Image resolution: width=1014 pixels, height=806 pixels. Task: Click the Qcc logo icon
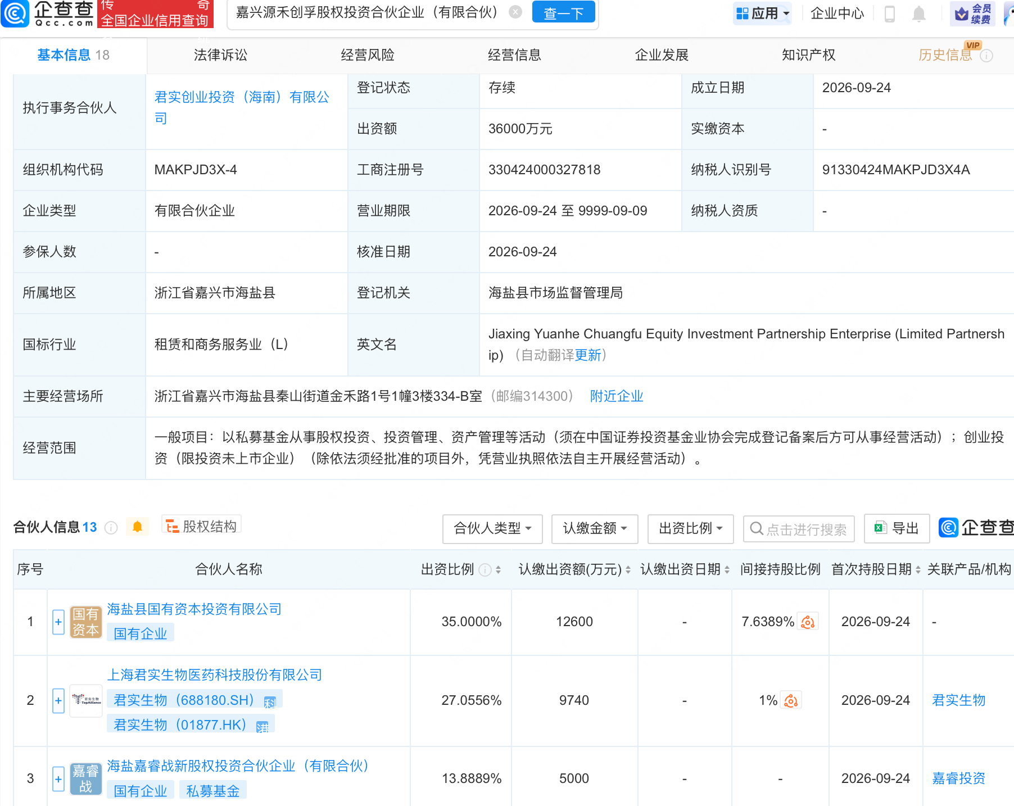coord(15,13)
